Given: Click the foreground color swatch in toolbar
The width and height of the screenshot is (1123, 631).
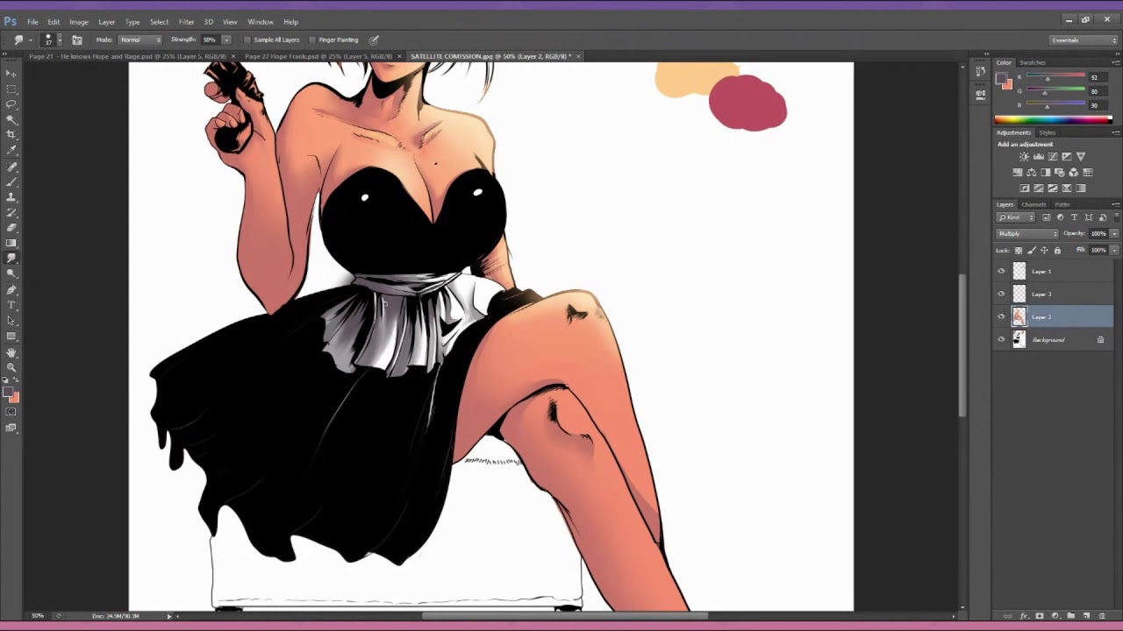Looking at the screenshot, I should 8,393.
